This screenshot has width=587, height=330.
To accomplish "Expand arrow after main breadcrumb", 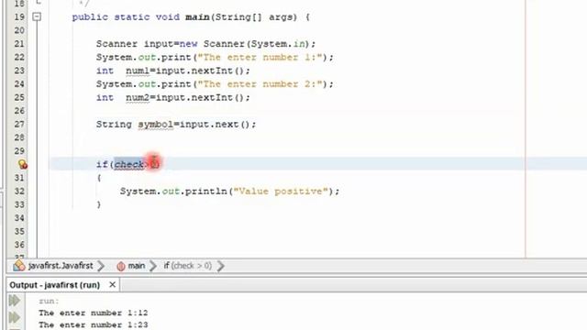I will 153,266.
